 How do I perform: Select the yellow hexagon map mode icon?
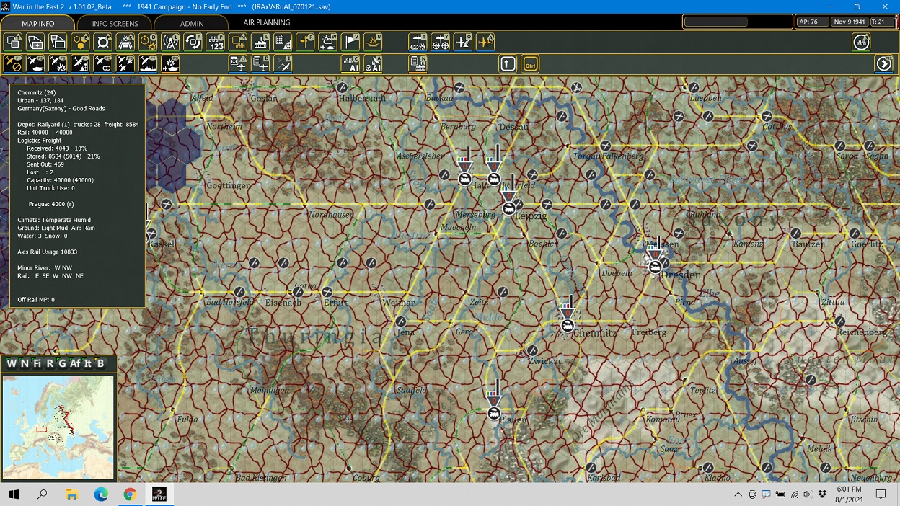pyautogui.click(x=79, y=41)
